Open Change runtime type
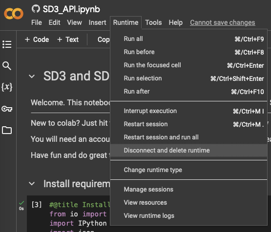 tap(189, 170)
